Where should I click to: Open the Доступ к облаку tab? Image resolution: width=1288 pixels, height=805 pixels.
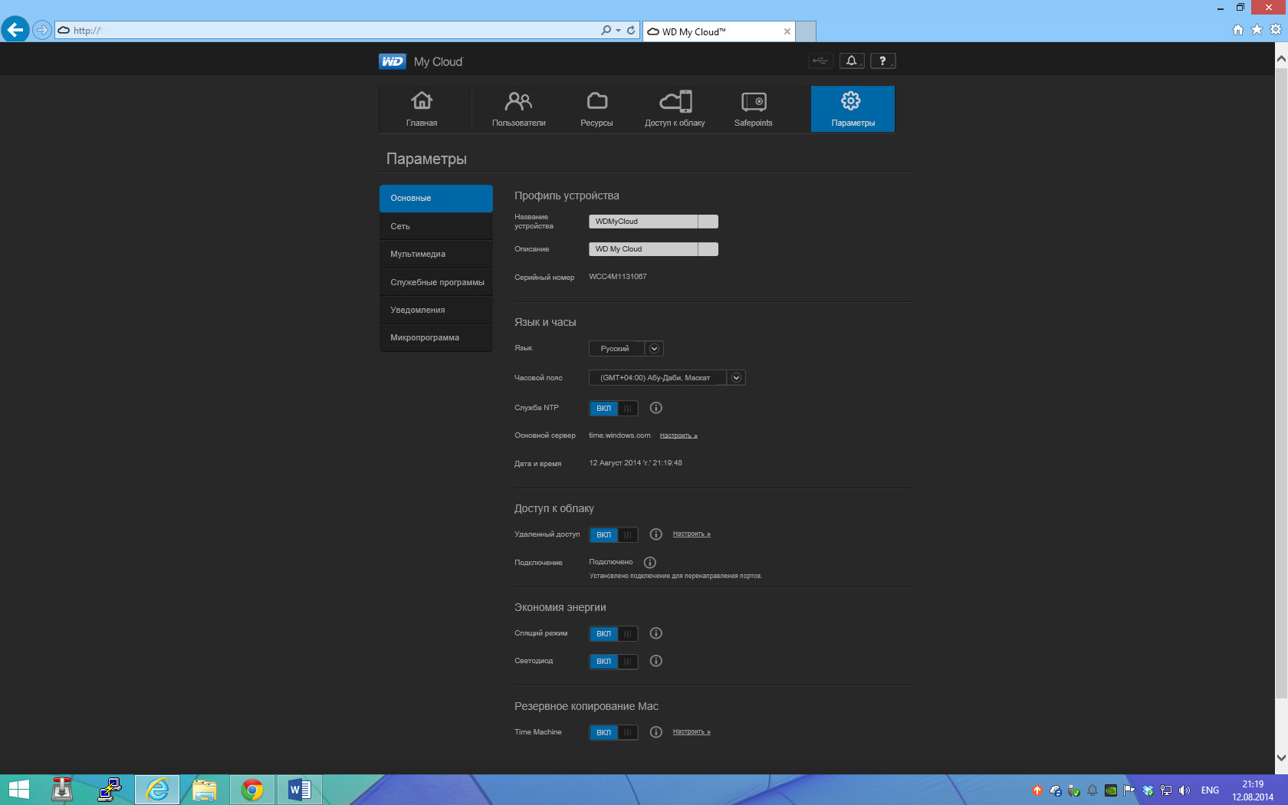[675, 109]
